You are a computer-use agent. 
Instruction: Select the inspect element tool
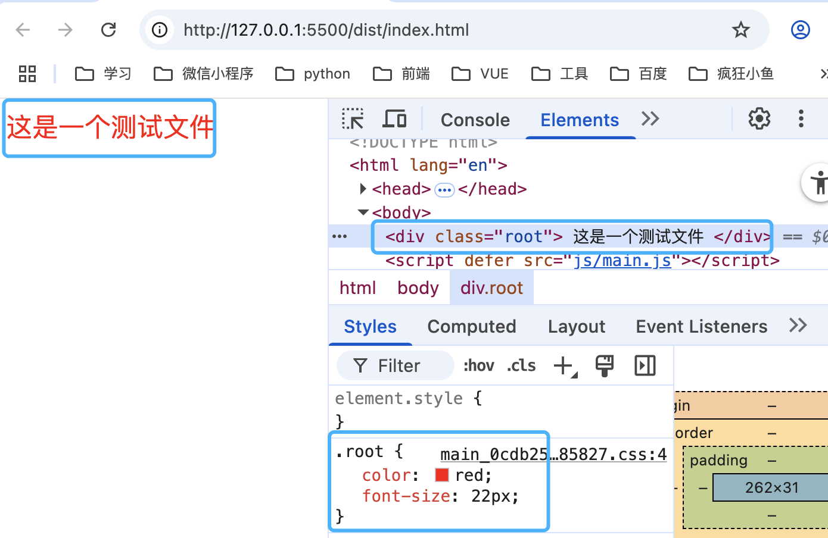[x=353, y=119]
